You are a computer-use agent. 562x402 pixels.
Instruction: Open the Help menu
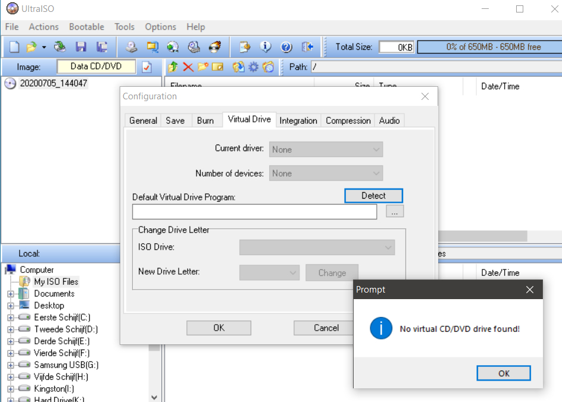pyautogui.click(x=196, y=27)
